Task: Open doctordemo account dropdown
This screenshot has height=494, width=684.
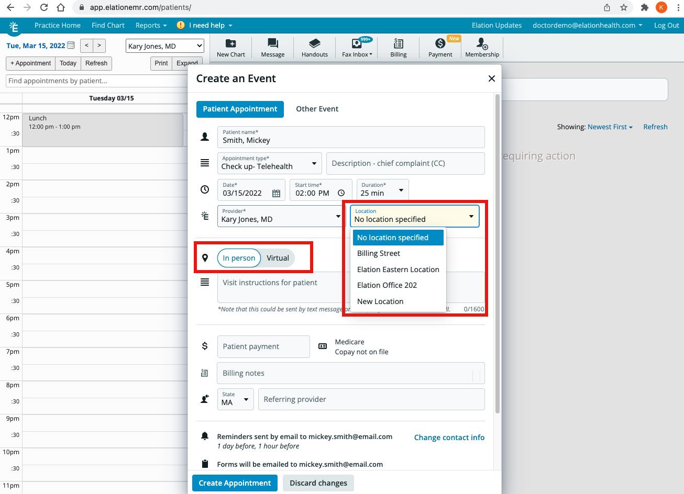Action: (x=587, y=25)
